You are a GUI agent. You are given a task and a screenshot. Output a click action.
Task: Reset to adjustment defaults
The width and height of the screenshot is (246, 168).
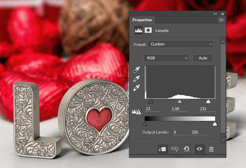(x=187, y=149)
